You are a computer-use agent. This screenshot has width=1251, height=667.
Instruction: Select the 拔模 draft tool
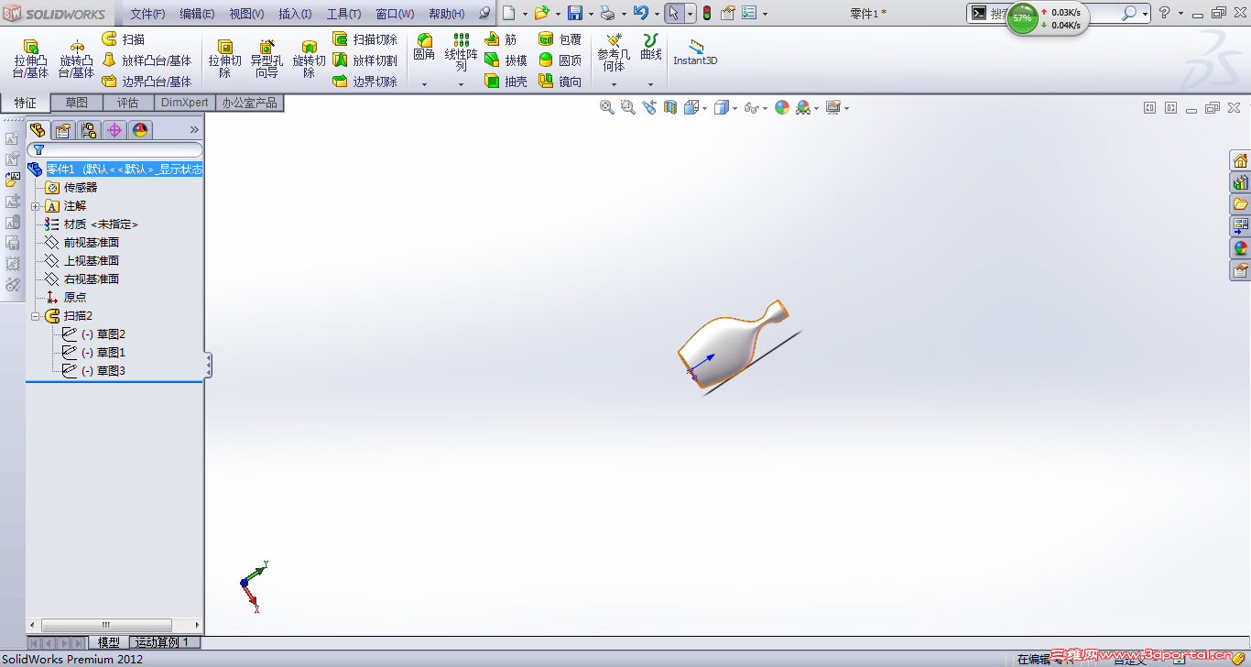pyautogui.click(x=506, y=60)
